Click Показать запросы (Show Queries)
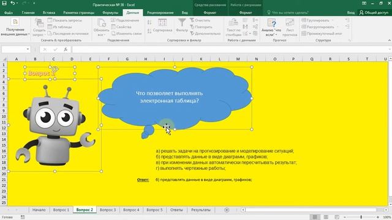The height and width of the screenshot is (220, 392). click(x=65, y=20)
